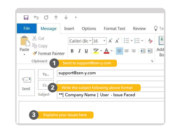This screenshot has height=132, width=176.
Task: Clear all formatting with the eraser icon
Action: 150,41
